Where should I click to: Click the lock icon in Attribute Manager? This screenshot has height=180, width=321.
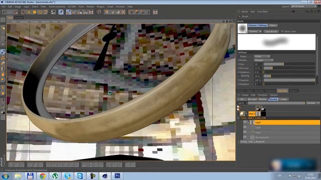click(x=311, y=11)
